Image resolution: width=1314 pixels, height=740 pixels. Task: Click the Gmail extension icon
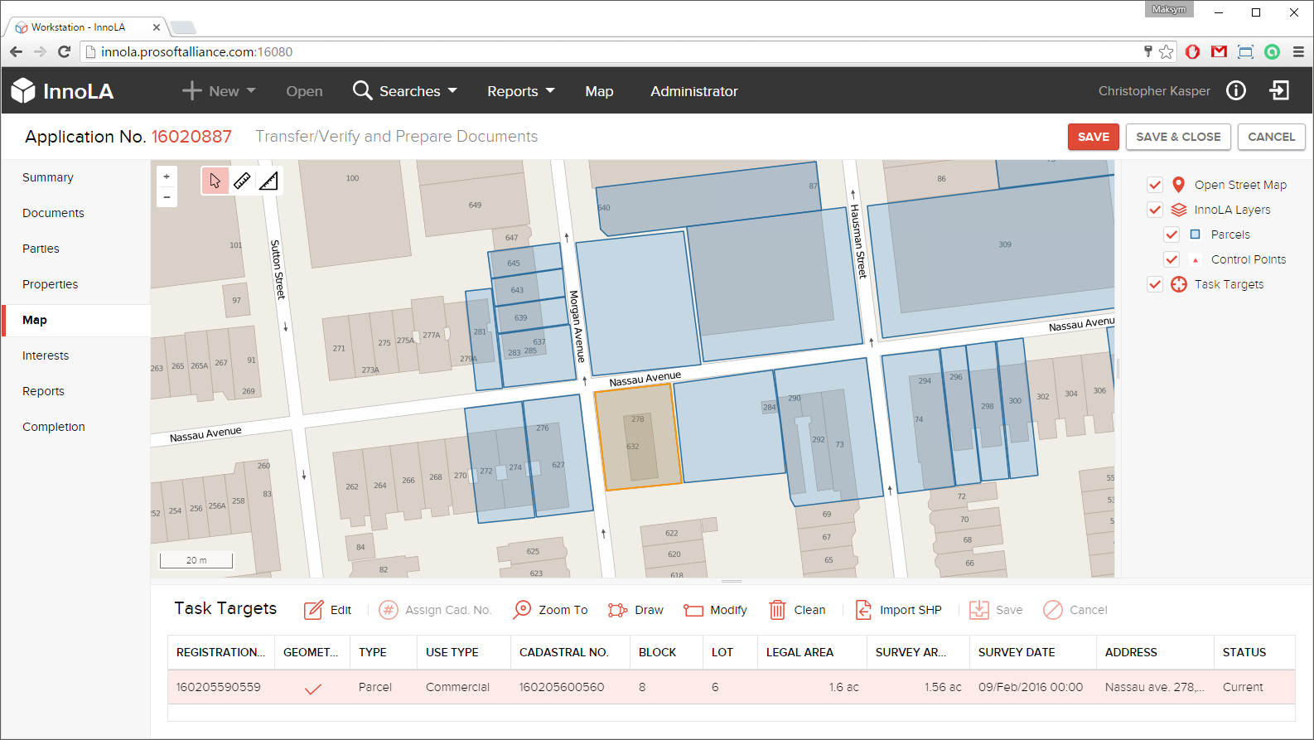1219,51
